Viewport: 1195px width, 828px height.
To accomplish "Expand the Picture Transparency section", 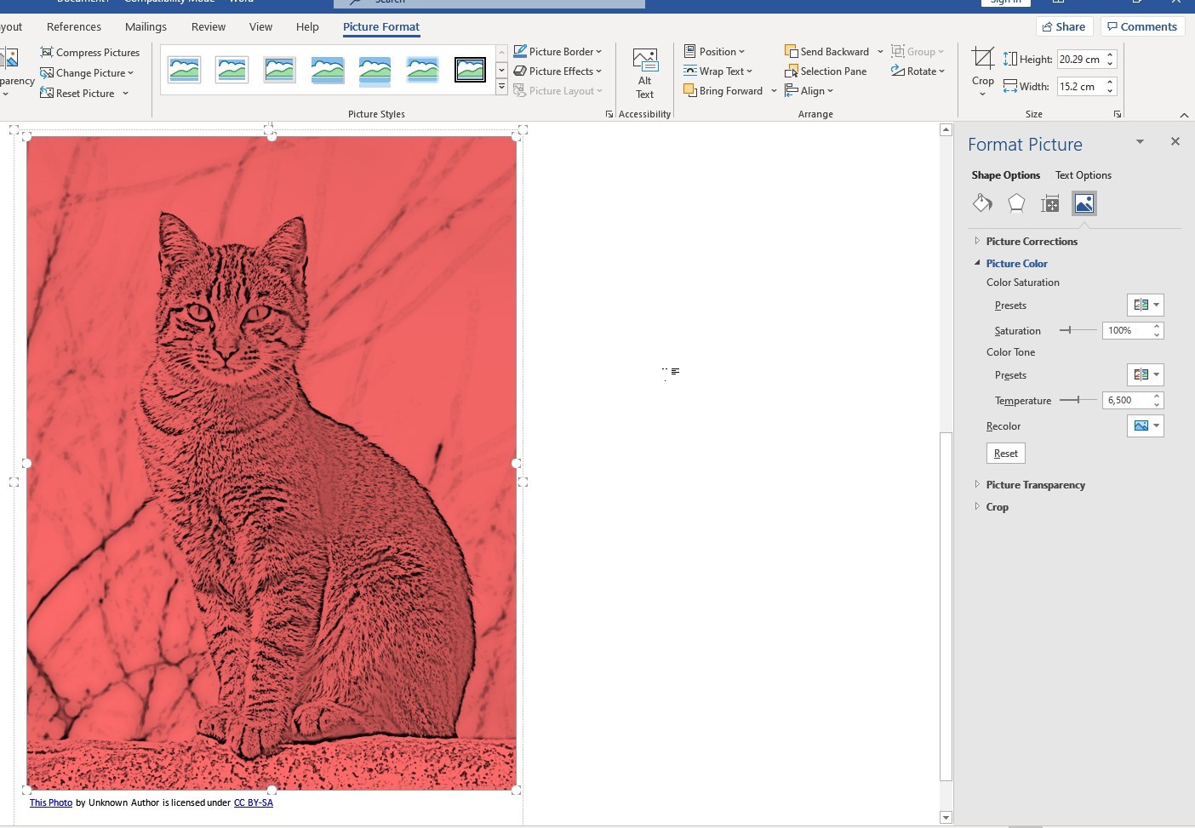I will pyautogui.click(x=977, y=484).
